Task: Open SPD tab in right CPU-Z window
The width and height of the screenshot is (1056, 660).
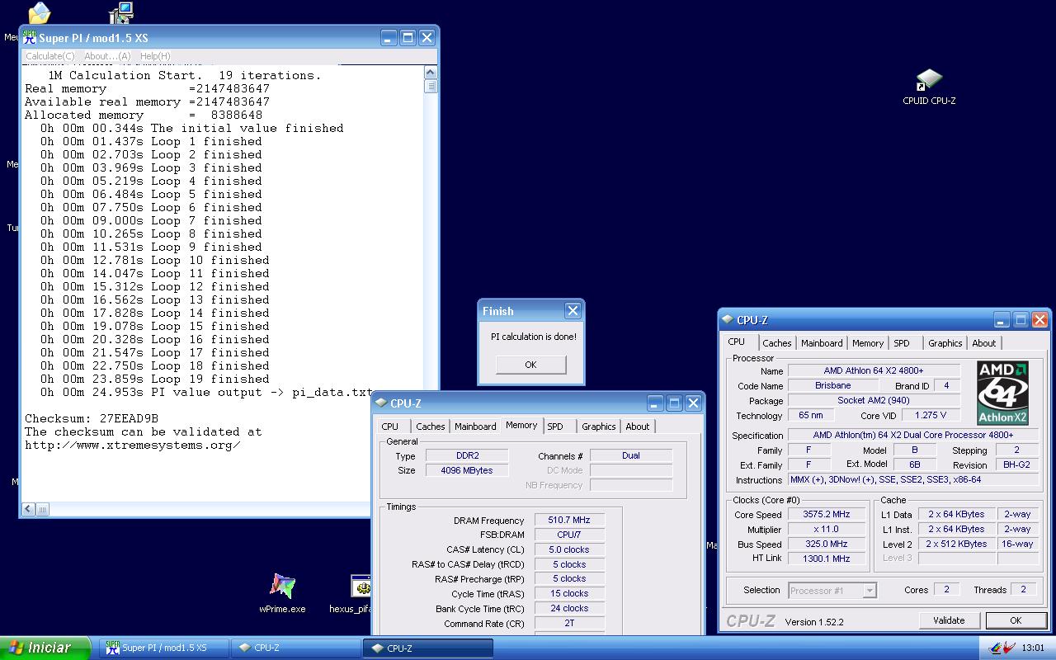Action: tap(902, 343)
